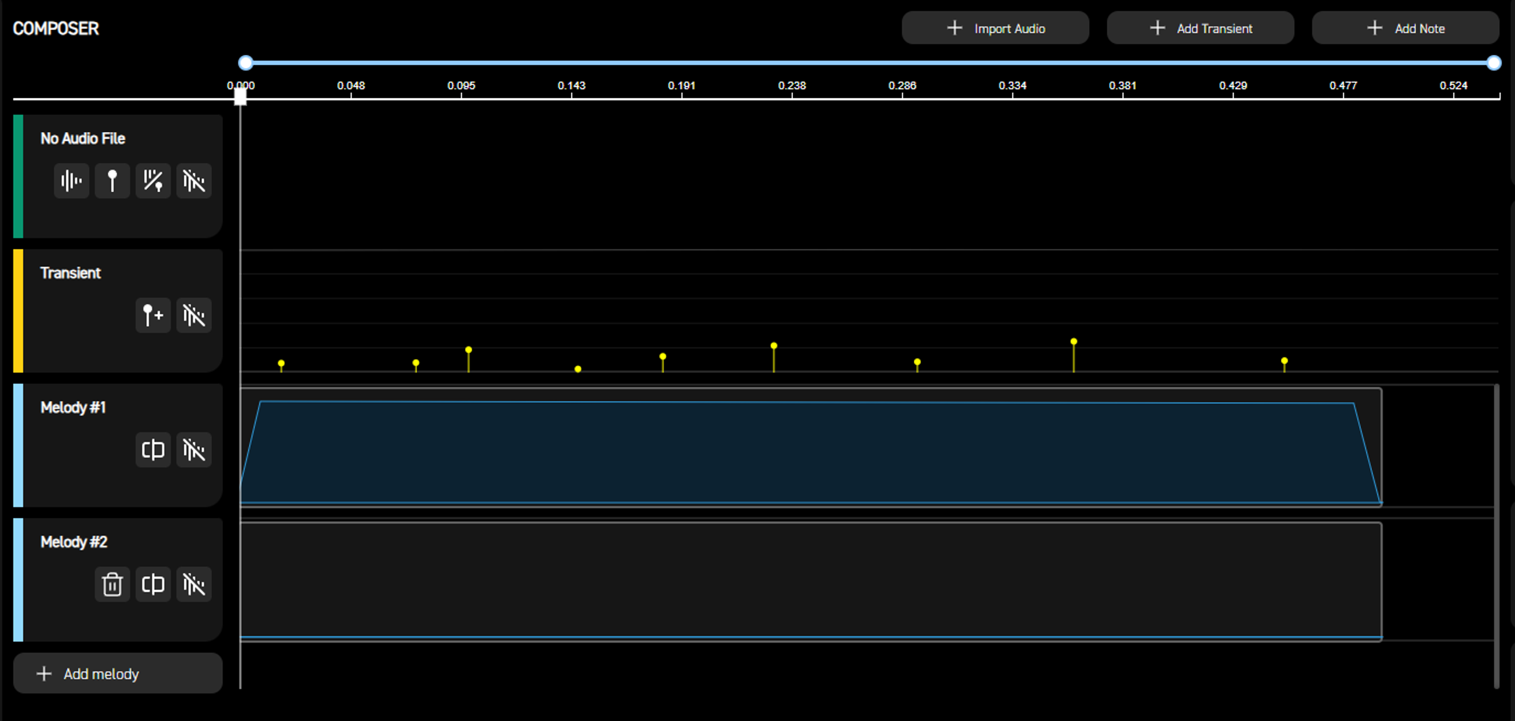Click the vertical scrollbar beside melody tracks
The width and height of the screenshot is (1515, 721).
[1496, 536]
